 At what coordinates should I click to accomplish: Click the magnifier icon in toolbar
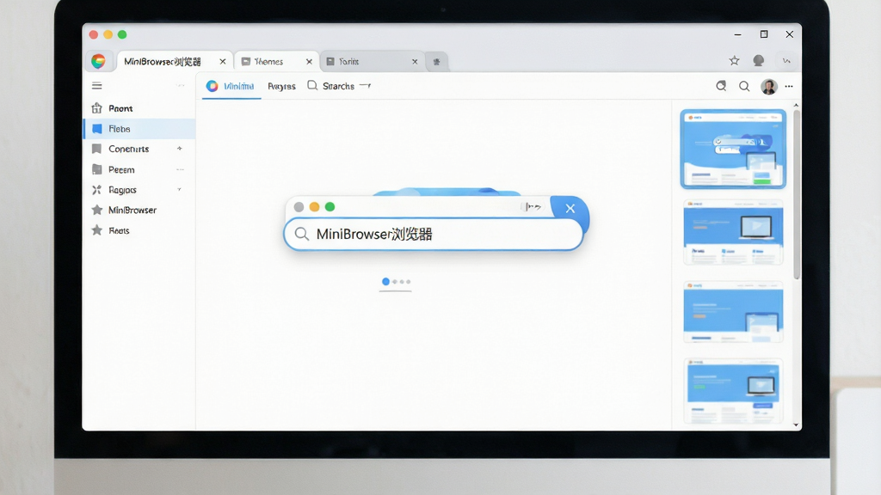[x=744, y=86]
